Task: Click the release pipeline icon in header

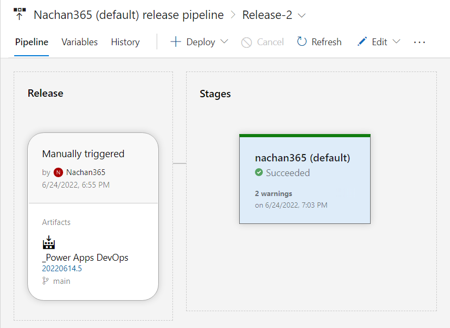Action: (x=19, y=14)
